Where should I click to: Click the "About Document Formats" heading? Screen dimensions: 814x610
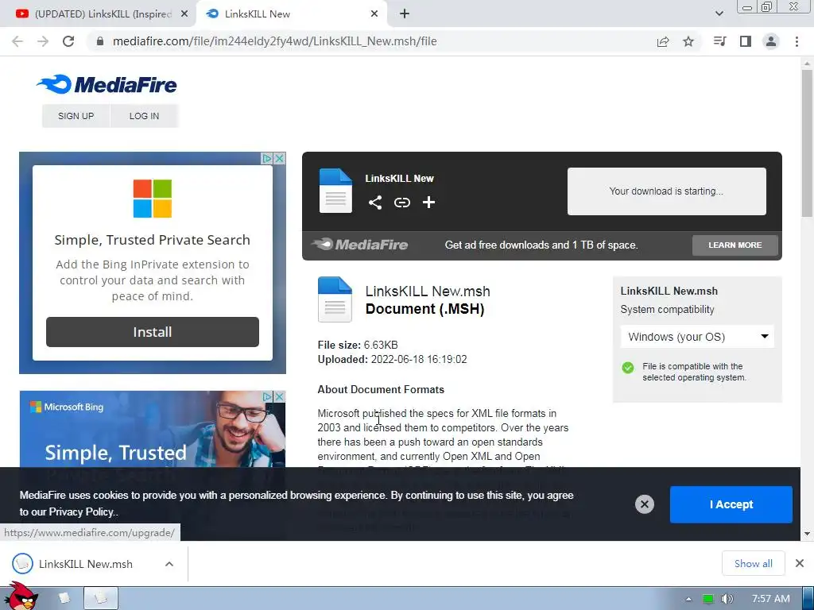(381, 389)
